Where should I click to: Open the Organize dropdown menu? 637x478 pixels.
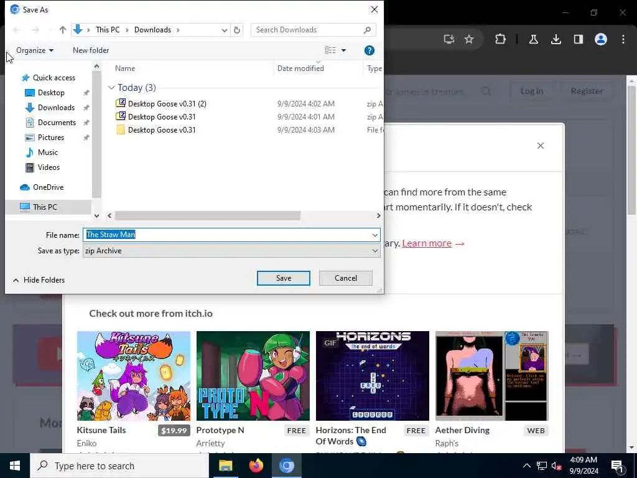35,50
